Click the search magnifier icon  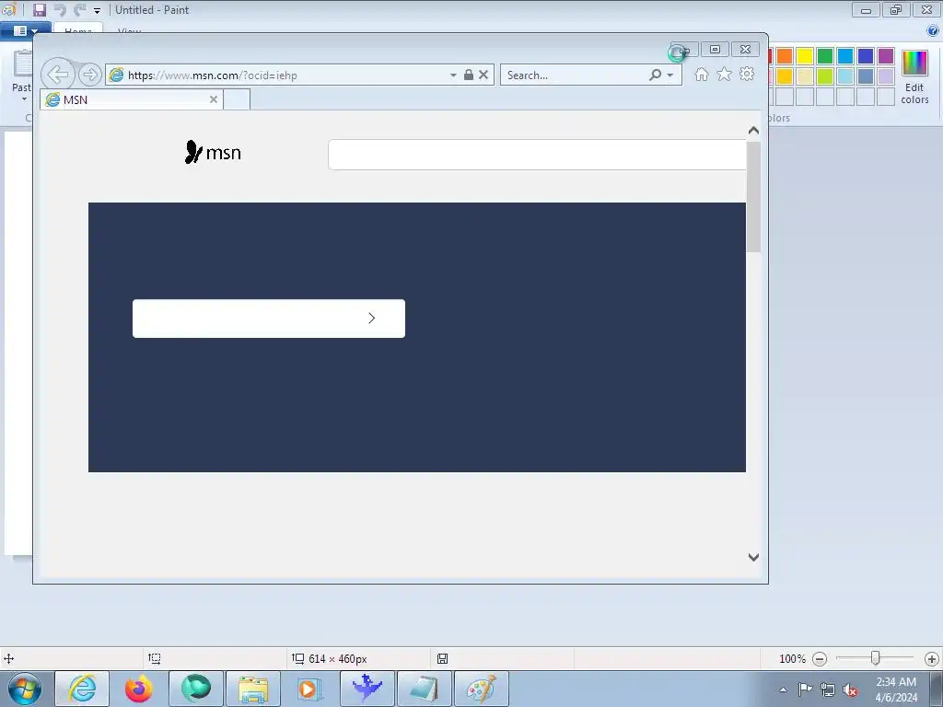(x=656, y=75)
